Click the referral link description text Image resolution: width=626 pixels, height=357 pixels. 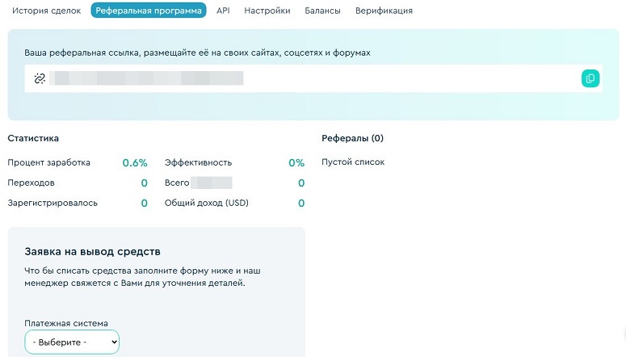coord(197,52)
